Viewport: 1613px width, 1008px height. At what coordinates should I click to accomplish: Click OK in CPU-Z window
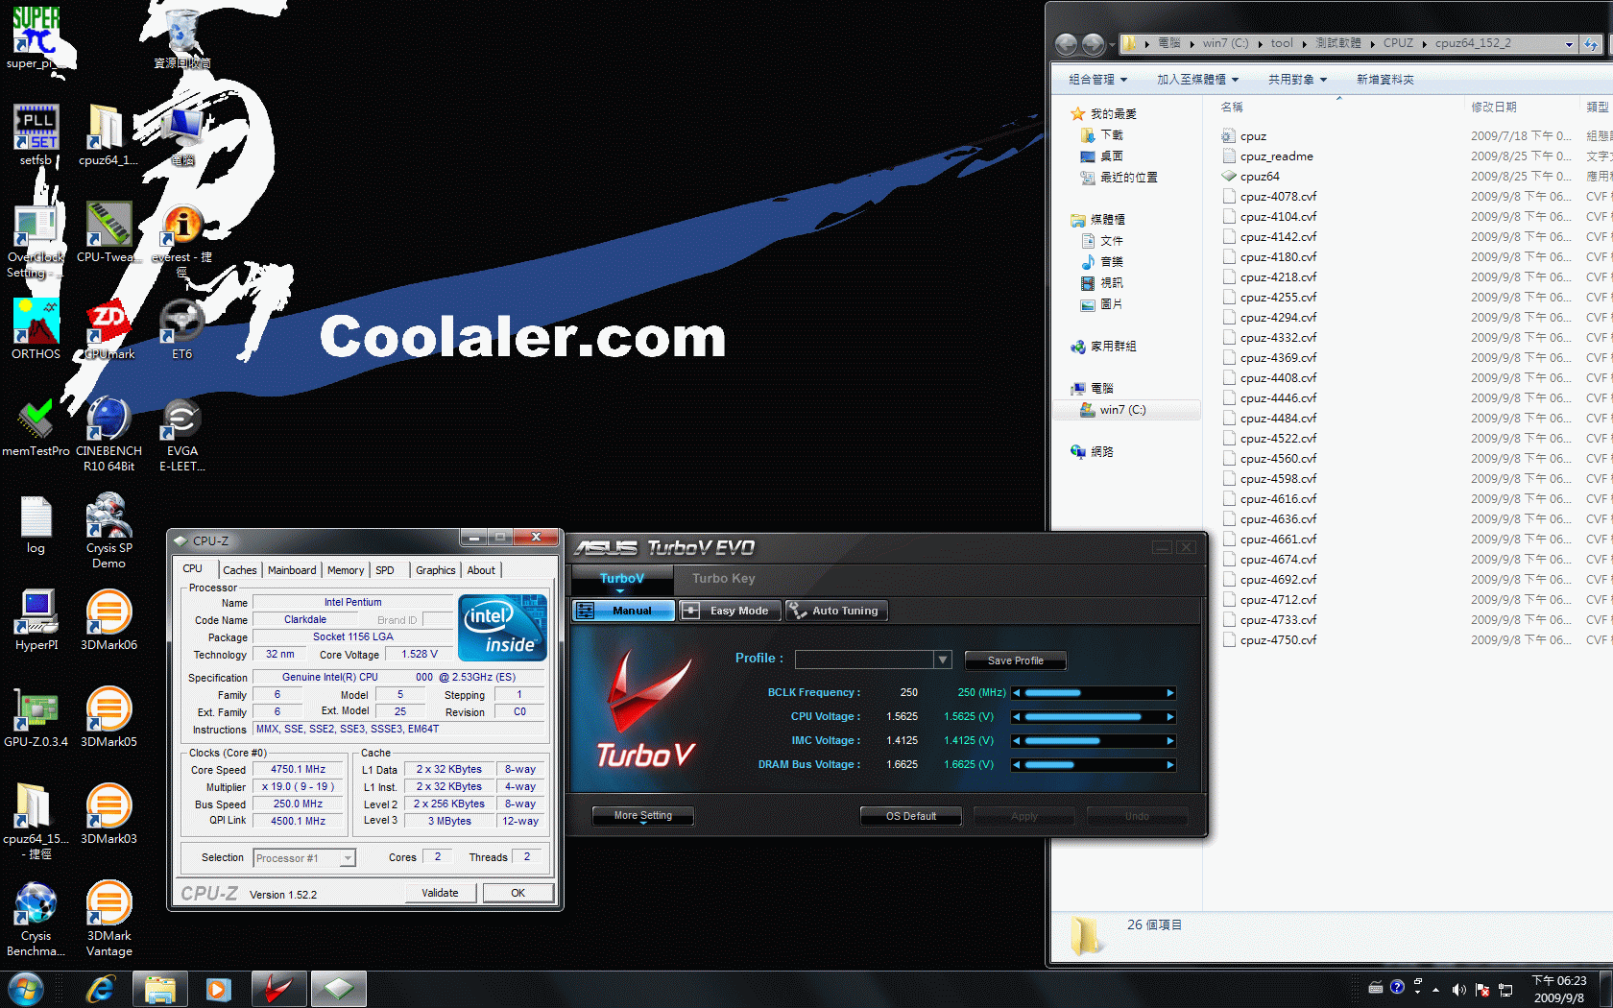coord(518,893)
